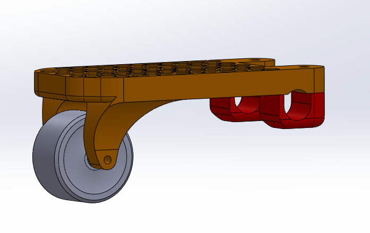Click the long front side face of the orange platform
370x233 pixels.
point(213,87)
